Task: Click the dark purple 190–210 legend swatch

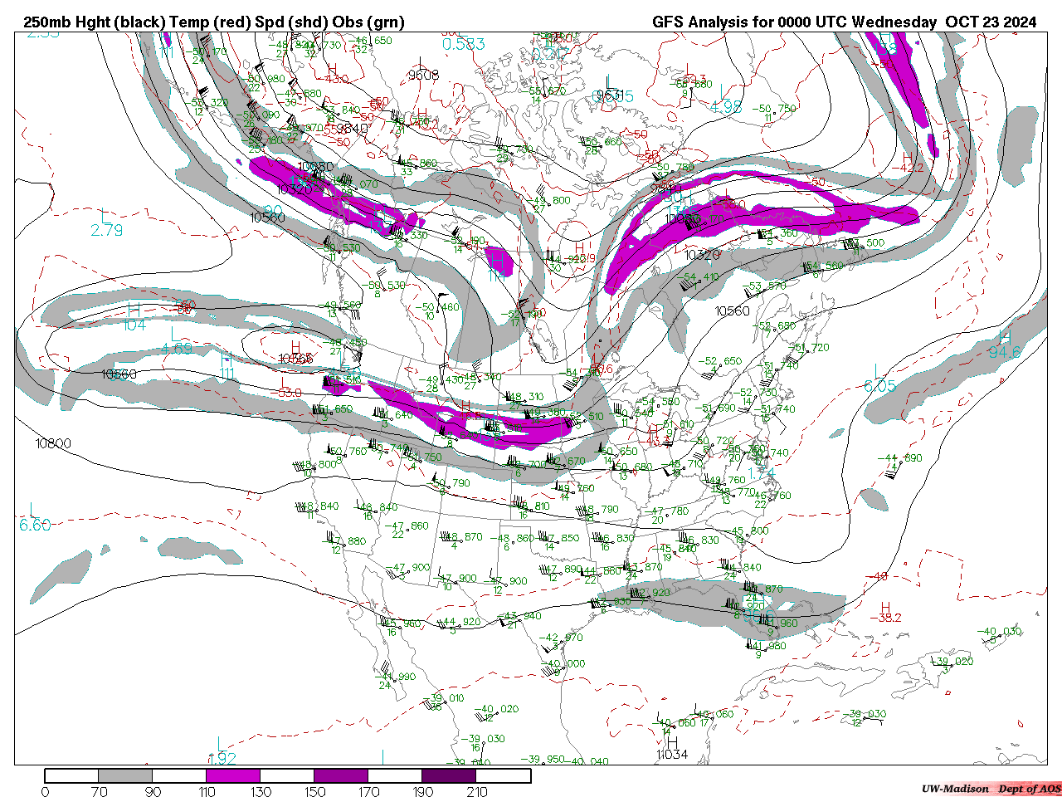Action: (449, 775)
